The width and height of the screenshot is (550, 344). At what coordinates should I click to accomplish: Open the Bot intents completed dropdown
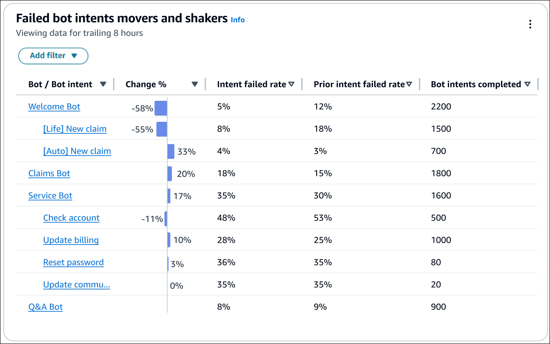pos(527,84)
